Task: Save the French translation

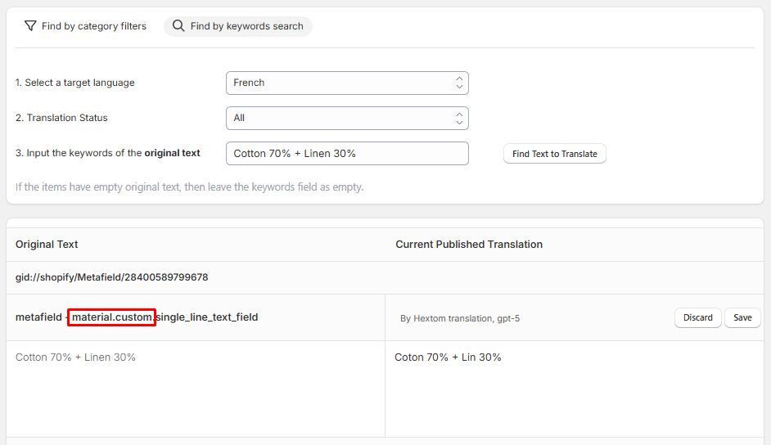Action: click(742, 317)
